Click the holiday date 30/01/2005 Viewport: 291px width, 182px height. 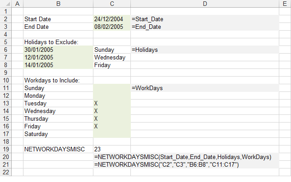tap(58, 50)
